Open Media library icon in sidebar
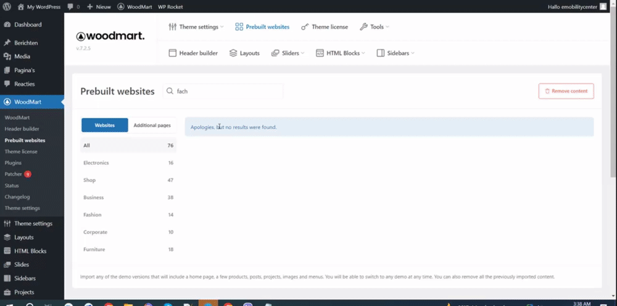 coord(7,56)
